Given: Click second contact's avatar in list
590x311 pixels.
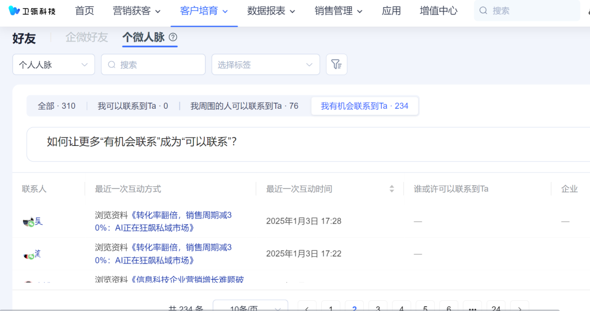Looking at the screenshot, I should pyautogui.click(x=29, y=254).
